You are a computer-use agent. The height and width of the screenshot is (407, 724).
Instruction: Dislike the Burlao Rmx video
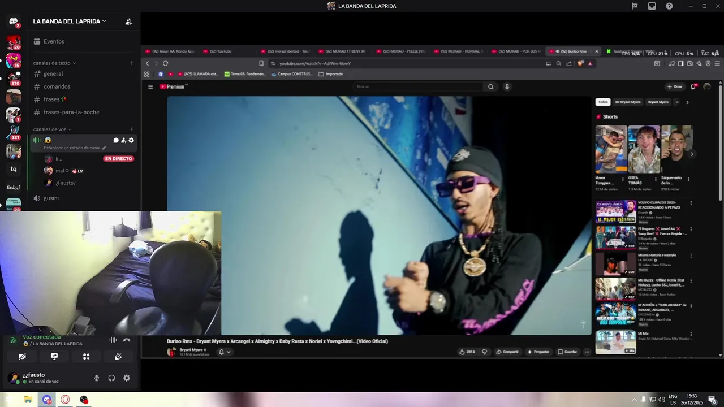484,352
